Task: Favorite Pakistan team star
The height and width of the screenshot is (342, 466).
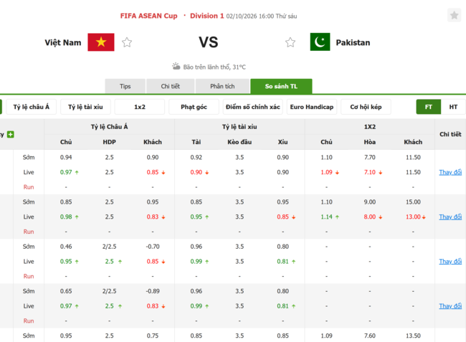Action: pos(290,42)
